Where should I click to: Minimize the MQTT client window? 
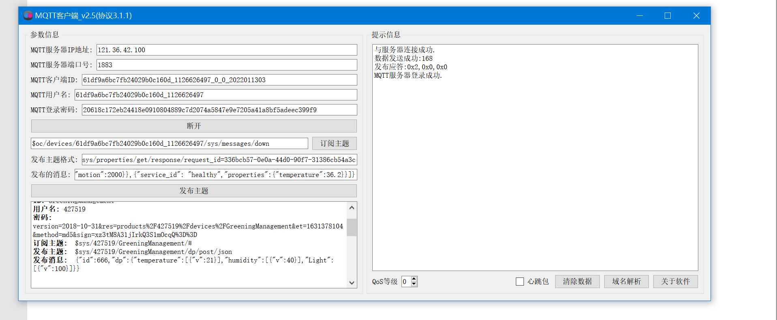(640, 15)
